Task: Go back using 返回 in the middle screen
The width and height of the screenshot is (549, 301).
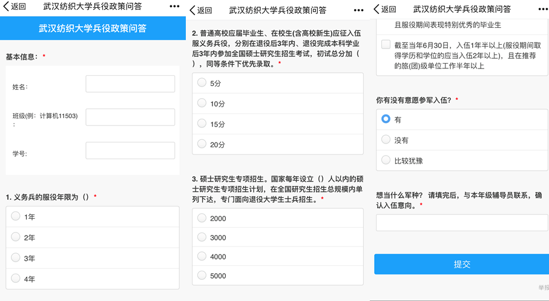Action: [x=201, y=10]
